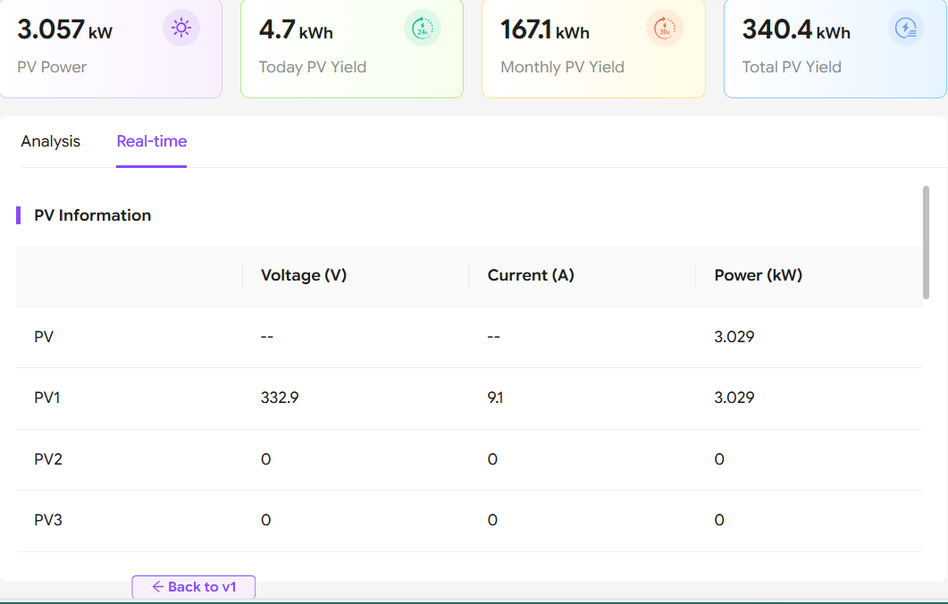
Task: Click the Voltage (V) column header
Action: click(x=304, y=275)
